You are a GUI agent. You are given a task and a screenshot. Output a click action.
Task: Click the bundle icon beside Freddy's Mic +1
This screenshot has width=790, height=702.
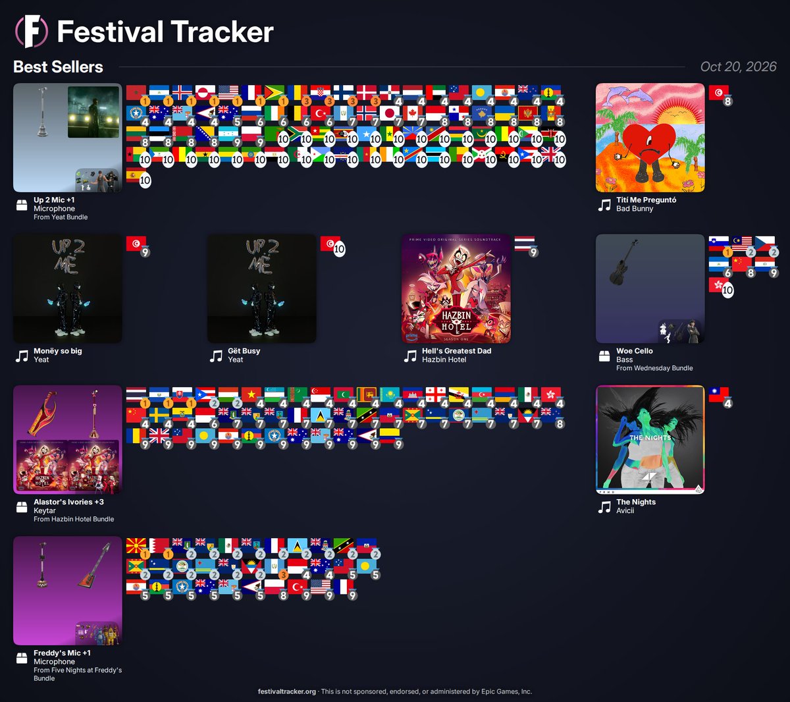click(22, 658)
